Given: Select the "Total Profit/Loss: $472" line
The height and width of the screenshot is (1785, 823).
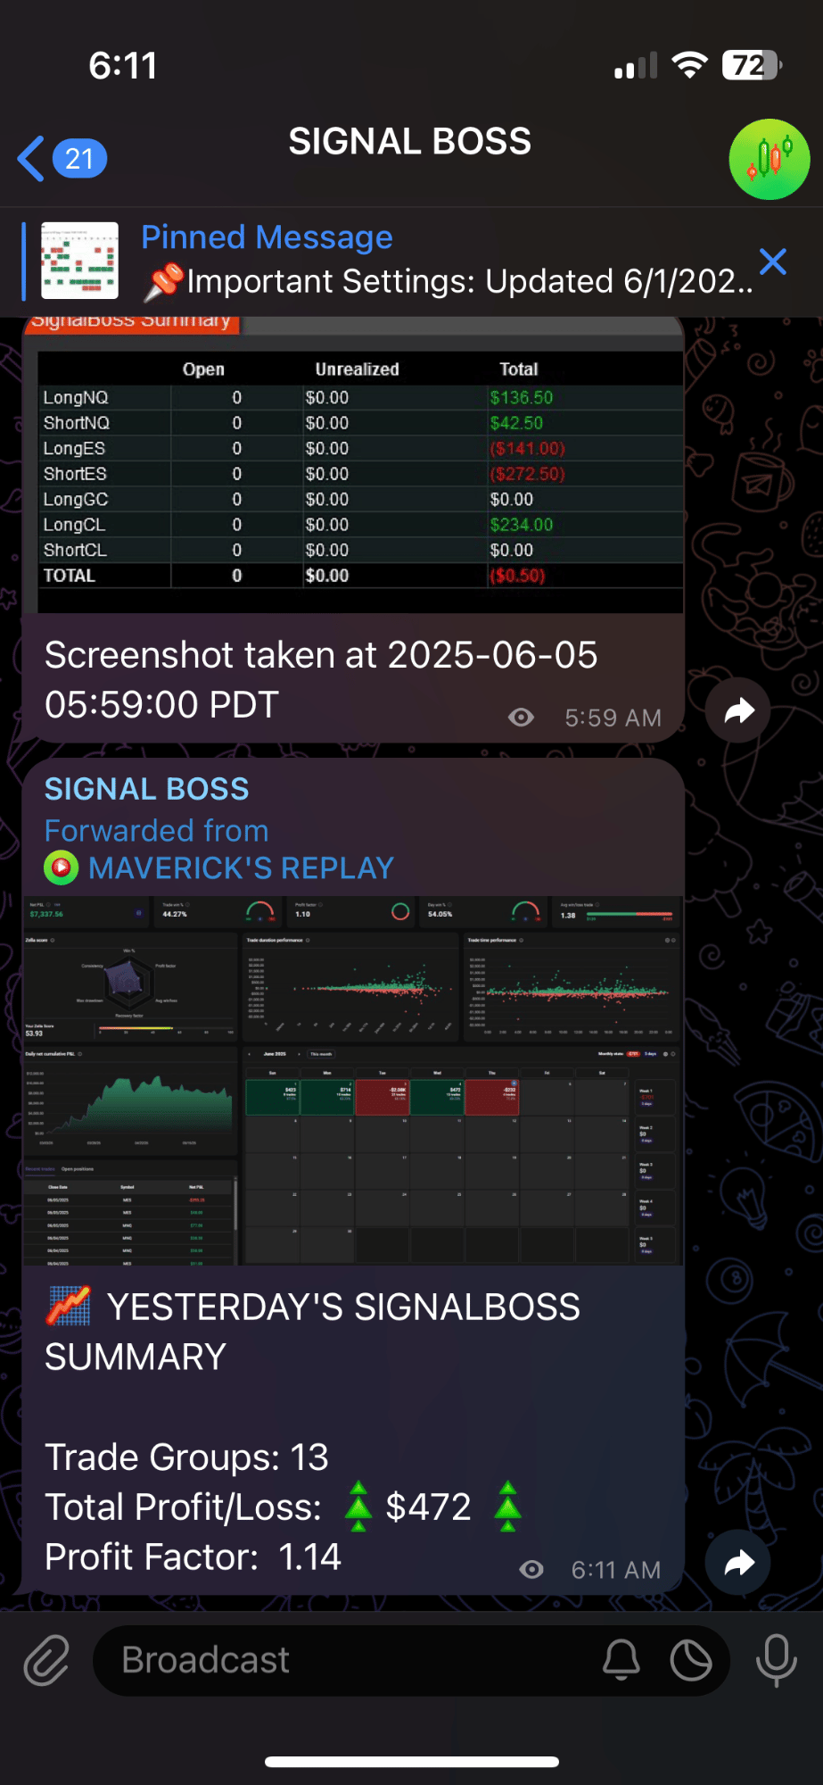Looking at the screenshot, I should (x=283, y=1507).
